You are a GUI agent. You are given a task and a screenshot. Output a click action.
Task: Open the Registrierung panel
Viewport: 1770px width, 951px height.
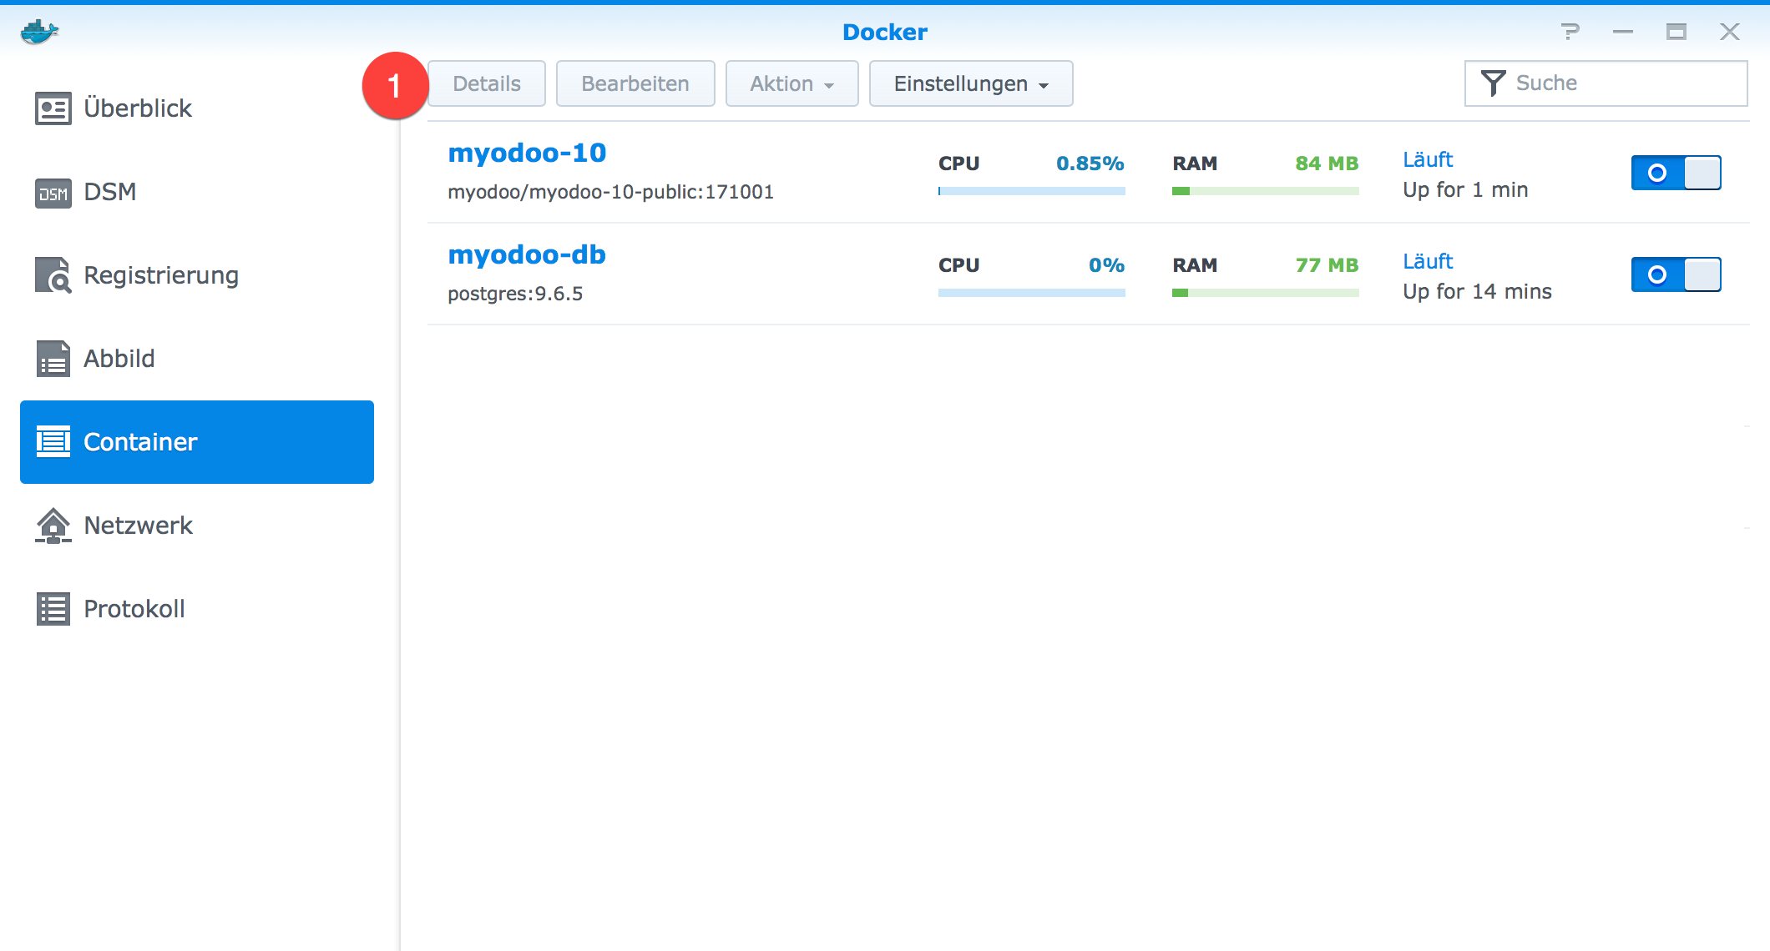coord(160,274)
